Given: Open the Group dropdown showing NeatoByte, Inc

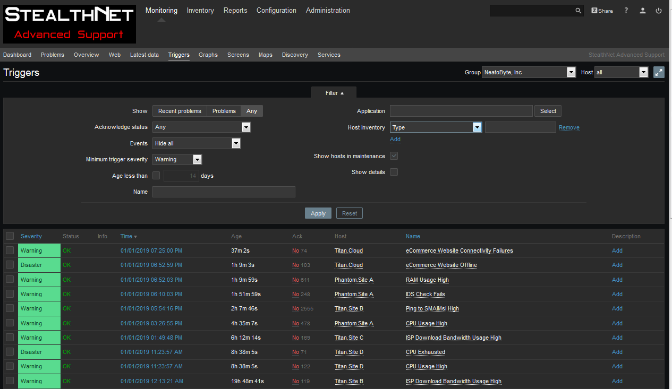Looking at the screenshot, I should coord(529,72).
